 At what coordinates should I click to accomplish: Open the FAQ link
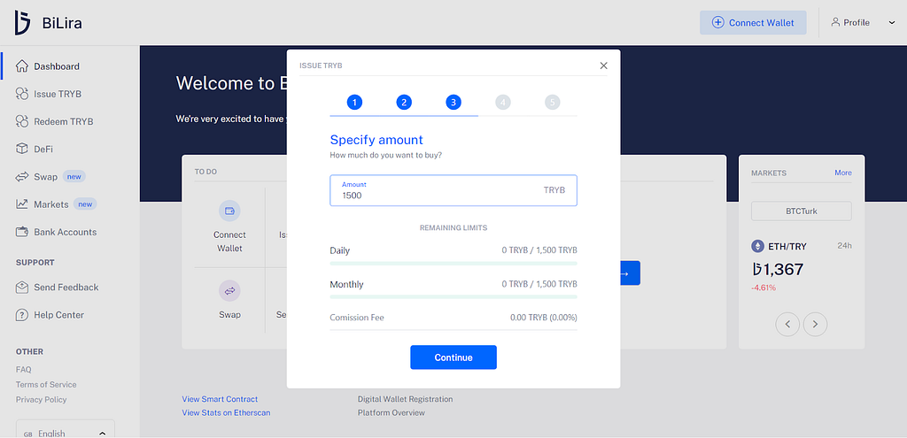[24, 369]
